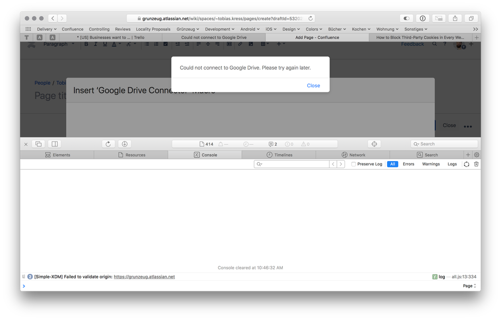Screen dimensions: 501x320
Task: Open the Controlling bookmark
Action: coord(99,29)
